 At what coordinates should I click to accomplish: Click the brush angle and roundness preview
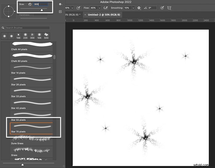tap(9, 11)
